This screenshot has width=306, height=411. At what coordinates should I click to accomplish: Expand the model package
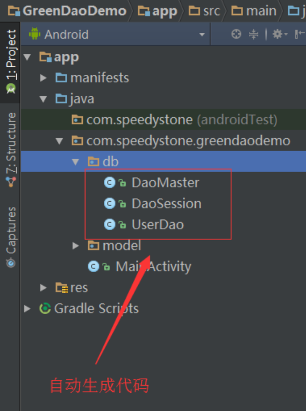click(x=76, y=246)
